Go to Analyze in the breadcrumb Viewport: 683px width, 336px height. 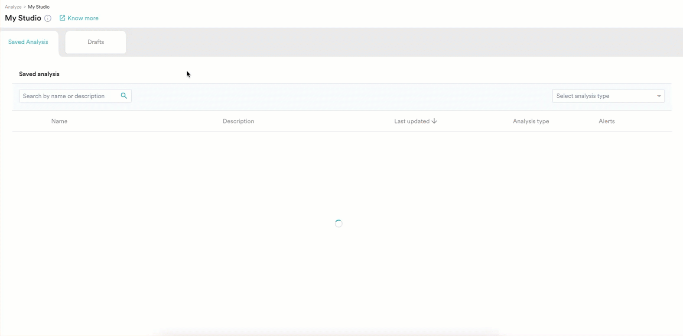coord(13,7)
